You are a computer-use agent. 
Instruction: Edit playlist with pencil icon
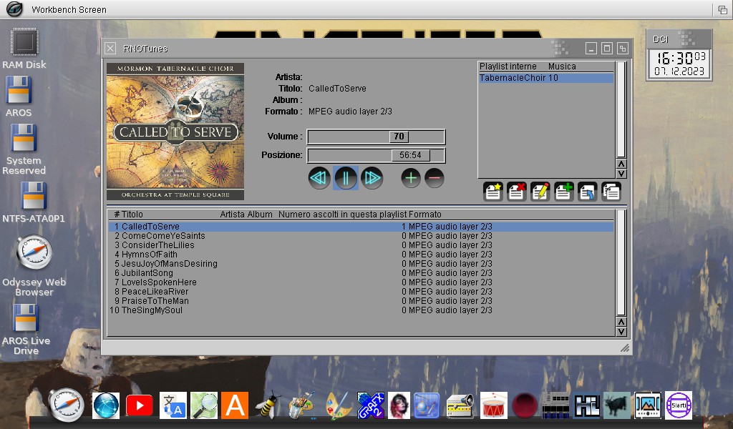coord(540,191)
